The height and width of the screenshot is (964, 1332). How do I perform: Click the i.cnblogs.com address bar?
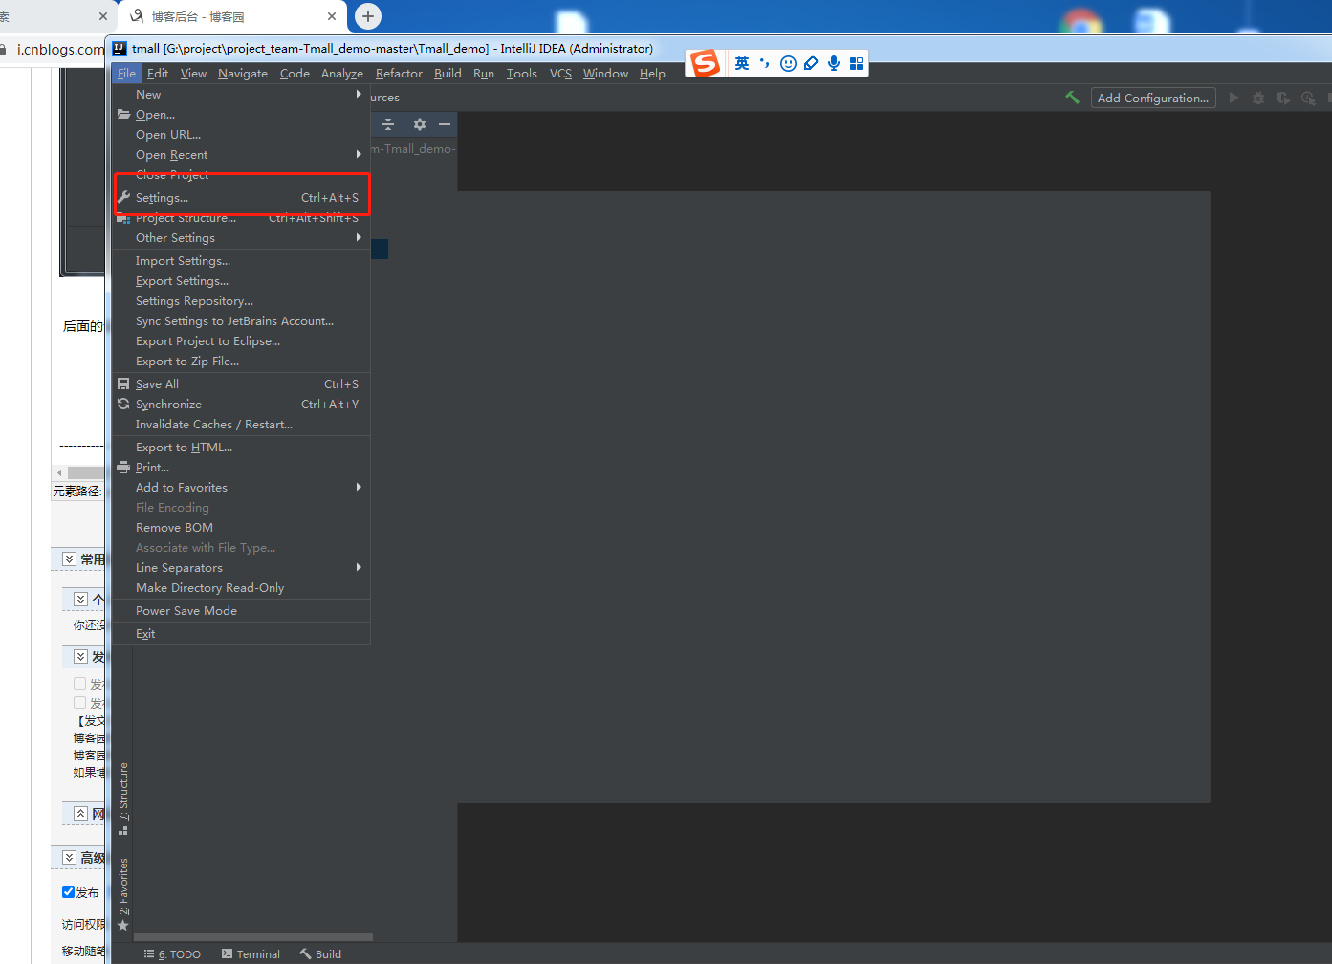click(59, 49)
